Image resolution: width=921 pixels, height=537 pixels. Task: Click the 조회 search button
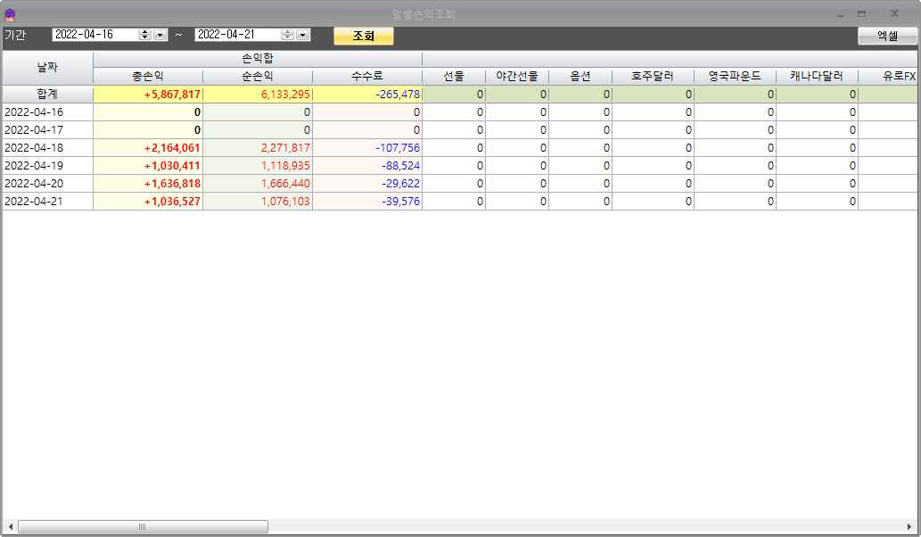363,36
